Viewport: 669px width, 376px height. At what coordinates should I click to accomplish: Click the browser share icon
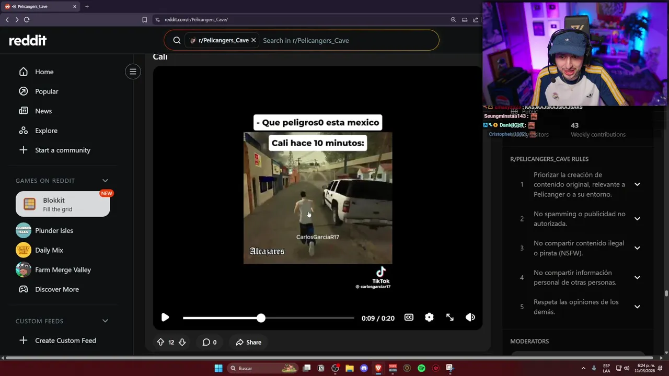[x=476, y=19]
